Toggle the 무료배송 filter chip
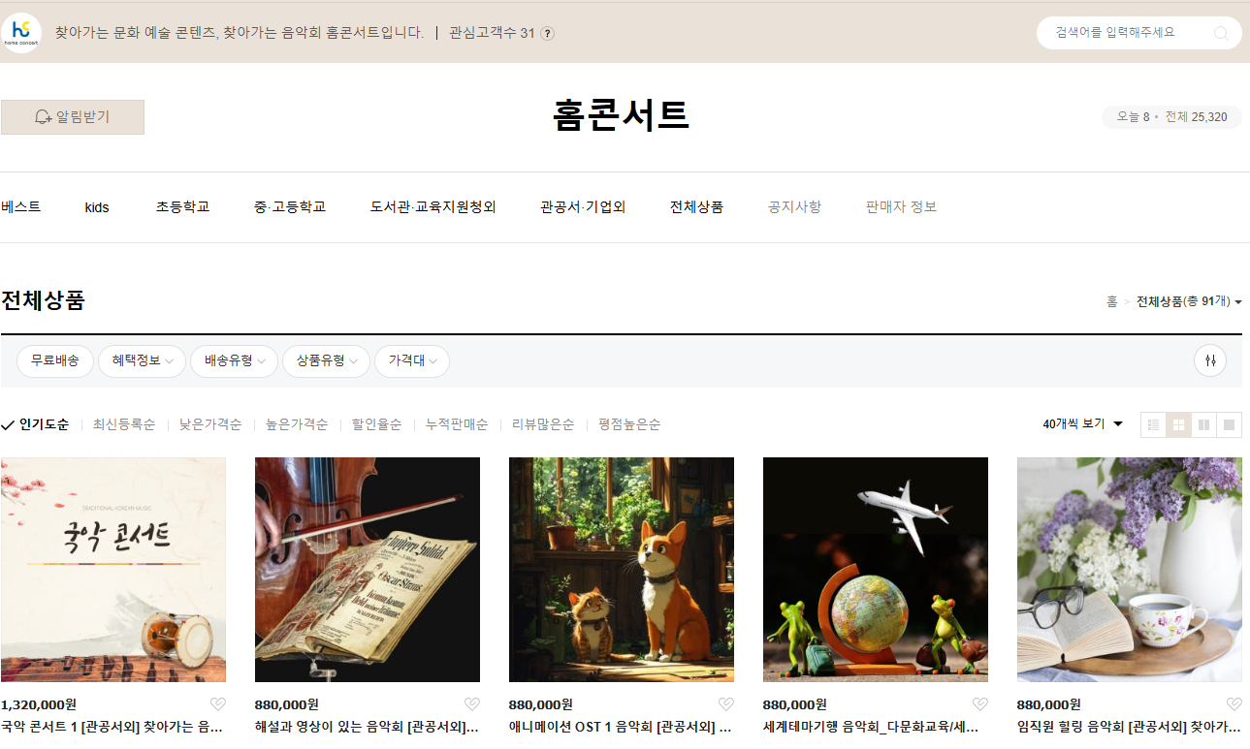 tap(55, 360)
